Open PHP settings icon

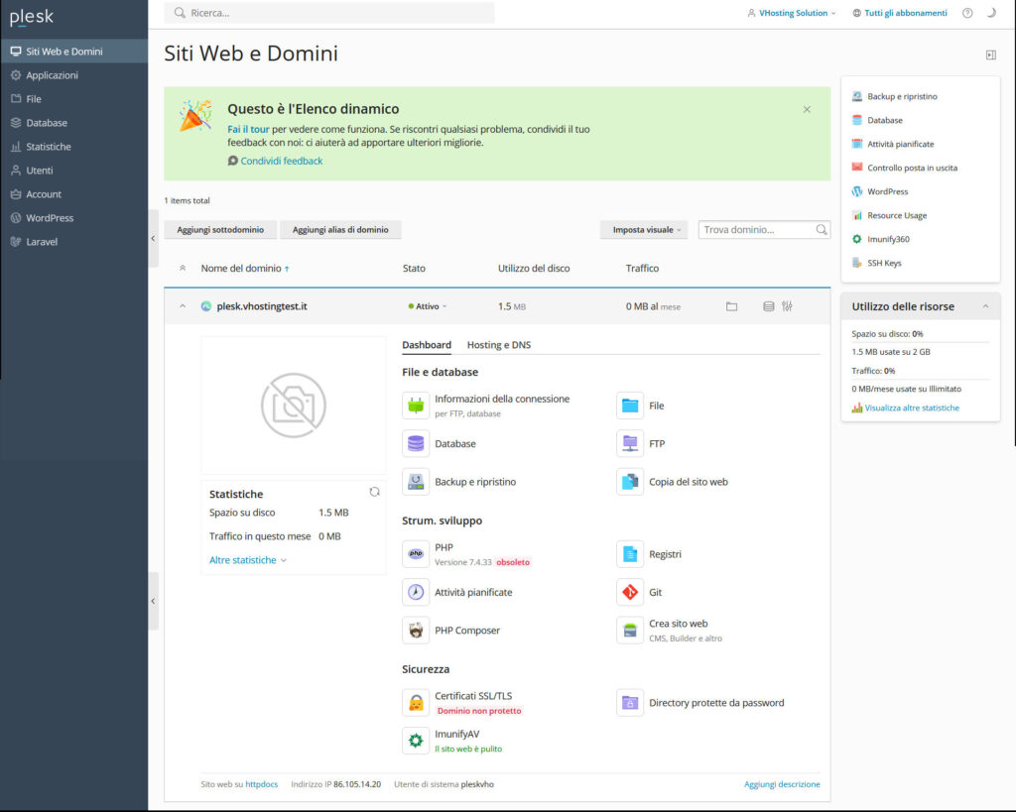(x=416, y=554)
